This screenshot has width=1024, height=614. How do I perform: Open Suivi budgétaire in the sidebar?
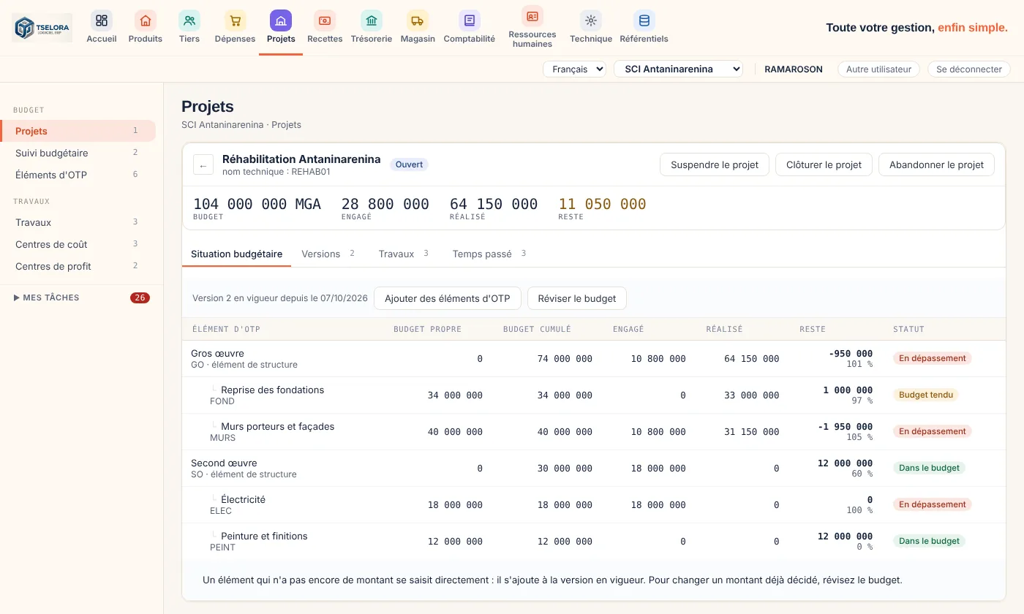click(78, 153)
